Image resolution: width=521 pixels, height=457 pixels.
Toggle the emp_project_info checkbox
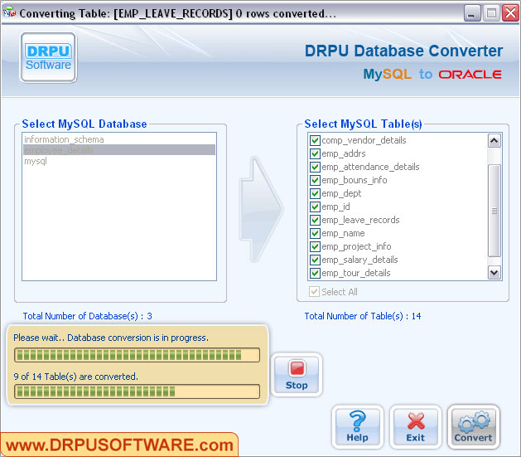(x=315, y=246)
